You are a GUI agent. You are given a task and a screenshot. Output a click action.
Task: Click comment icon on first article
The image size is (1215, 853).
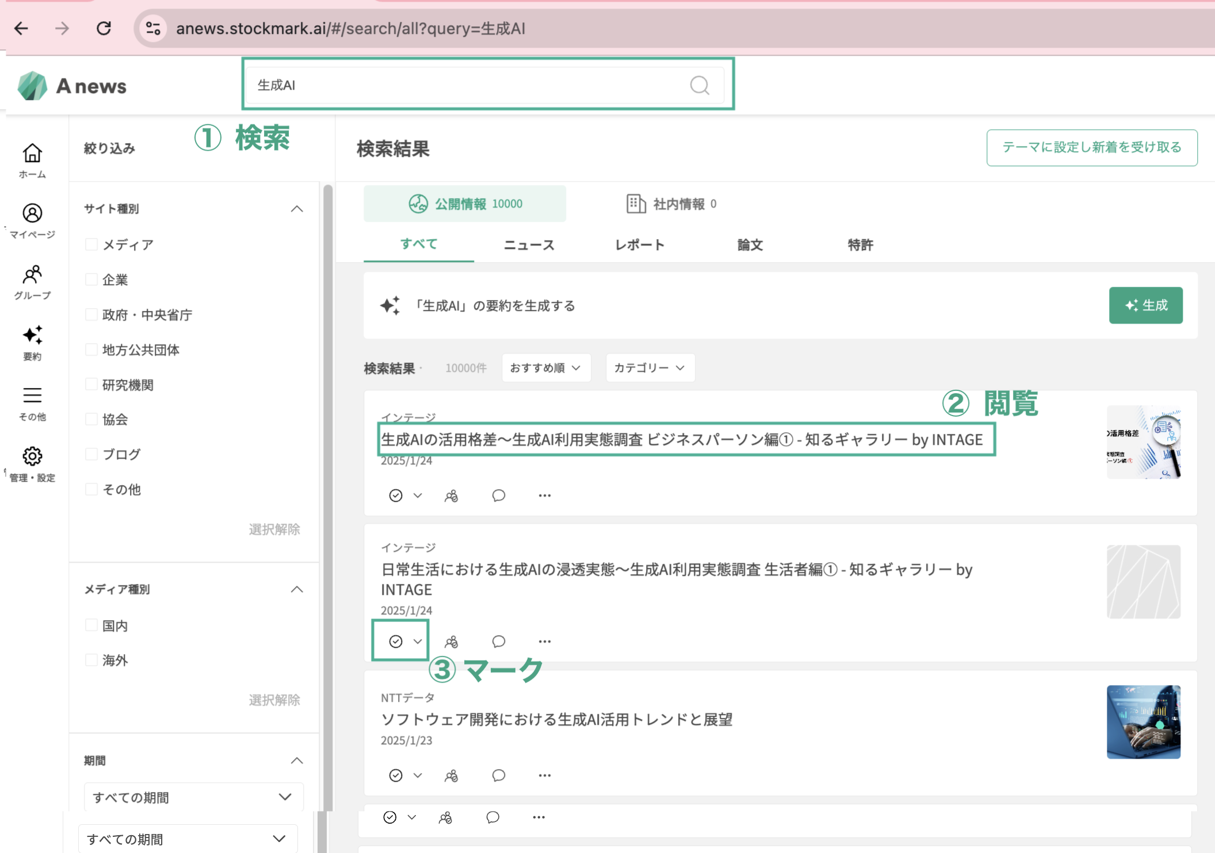click(x=498, y=495)
